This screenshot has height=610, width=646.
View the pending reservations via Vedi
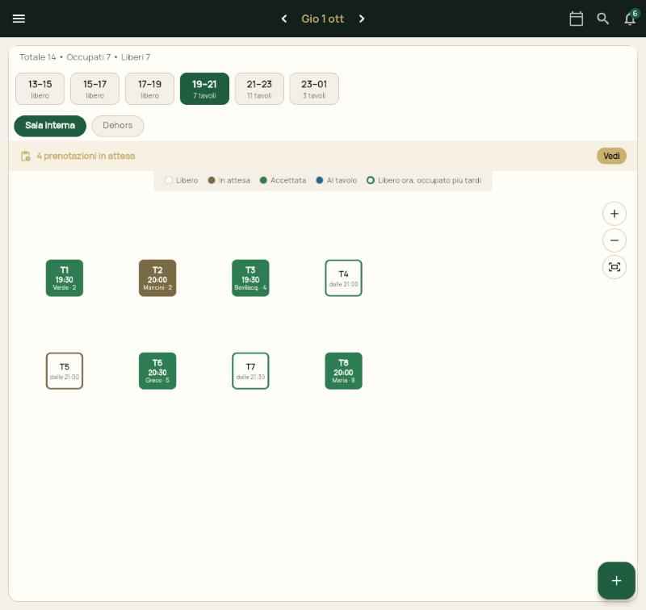611,156
